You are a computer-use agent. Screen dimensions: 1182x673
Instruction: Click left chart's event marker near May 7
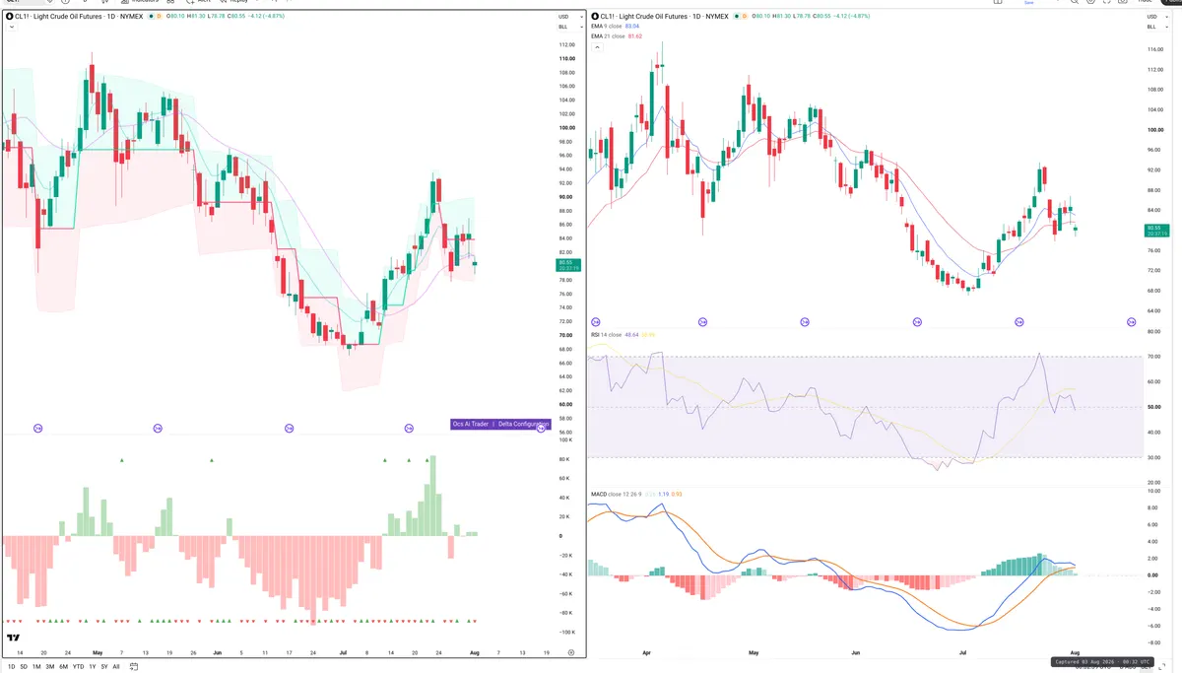pyautogui.click(x=158, y=428)
